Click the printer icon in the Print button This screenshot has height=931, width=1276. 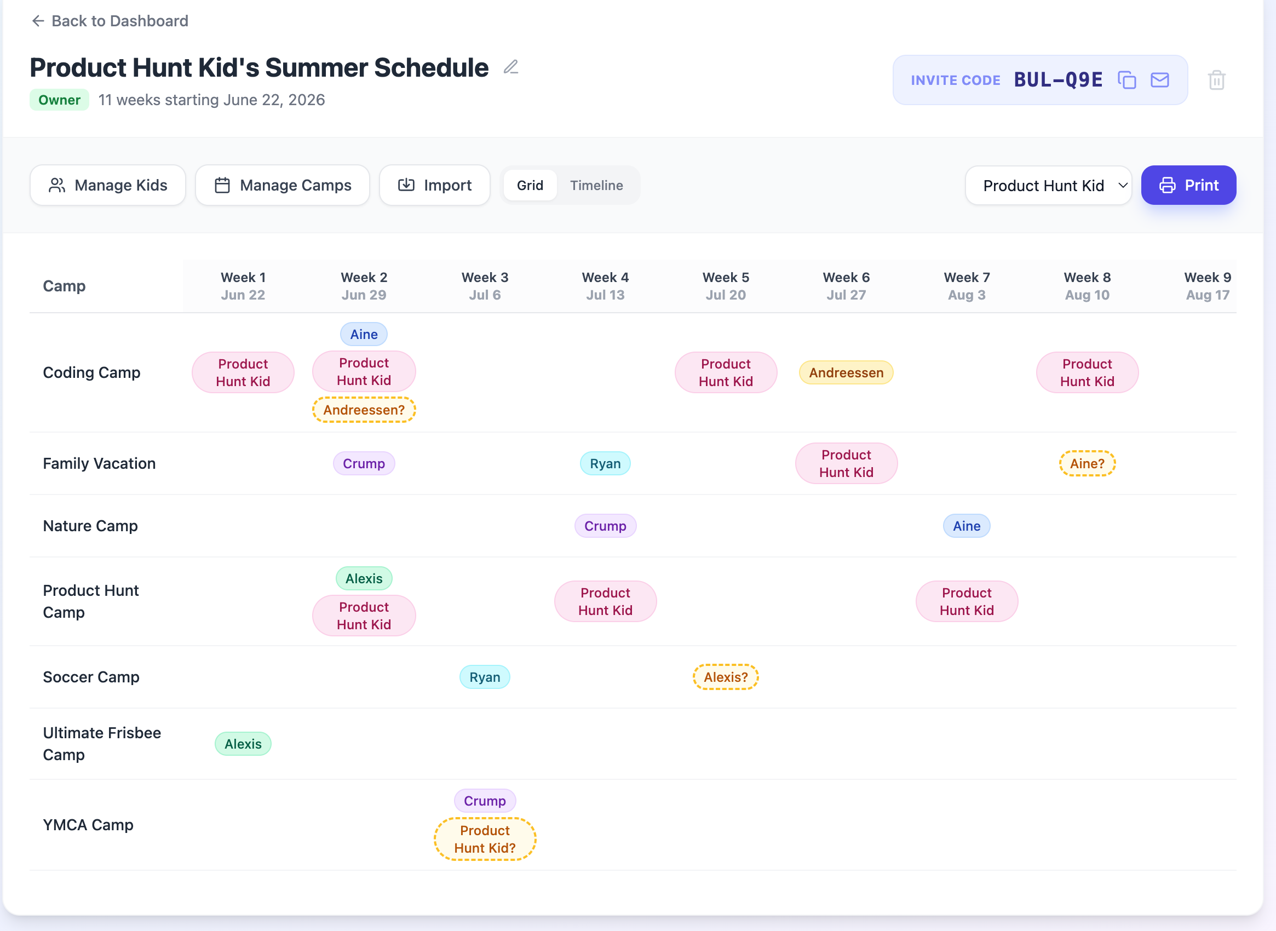(x=1168, y=185)
